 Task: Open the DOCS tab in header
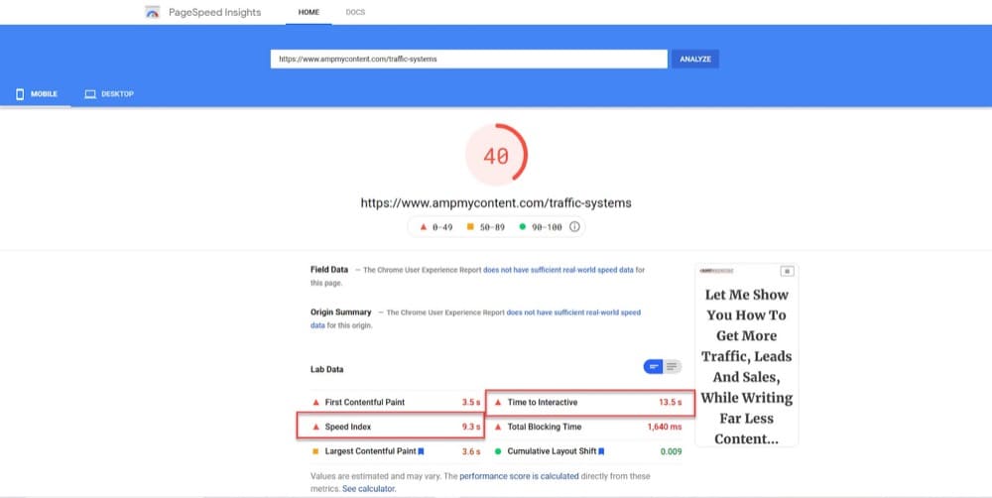click(355, 12)
